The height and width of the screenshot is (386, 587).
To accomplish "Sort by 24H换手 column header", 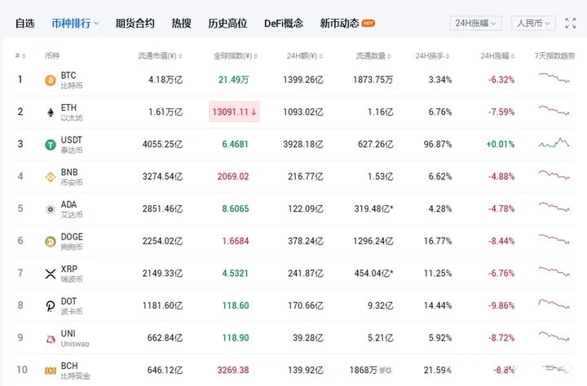I will coord(432,56).
